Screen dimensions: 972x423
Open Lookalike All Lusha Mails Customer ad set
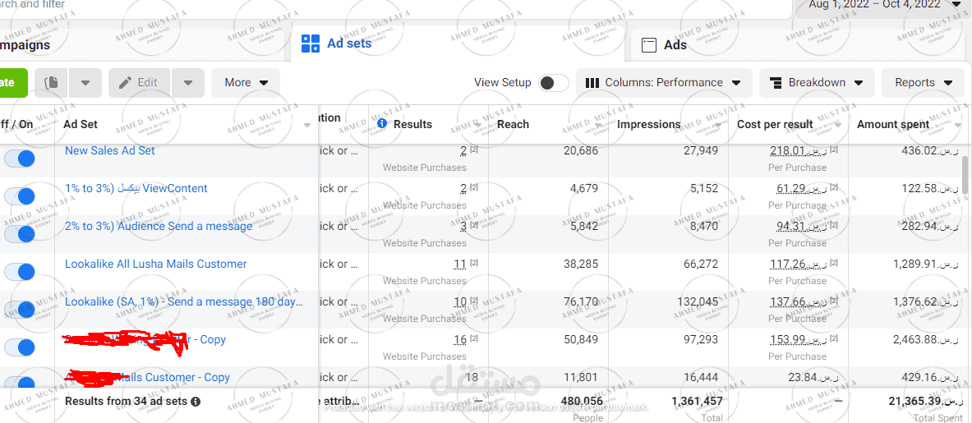155,264
